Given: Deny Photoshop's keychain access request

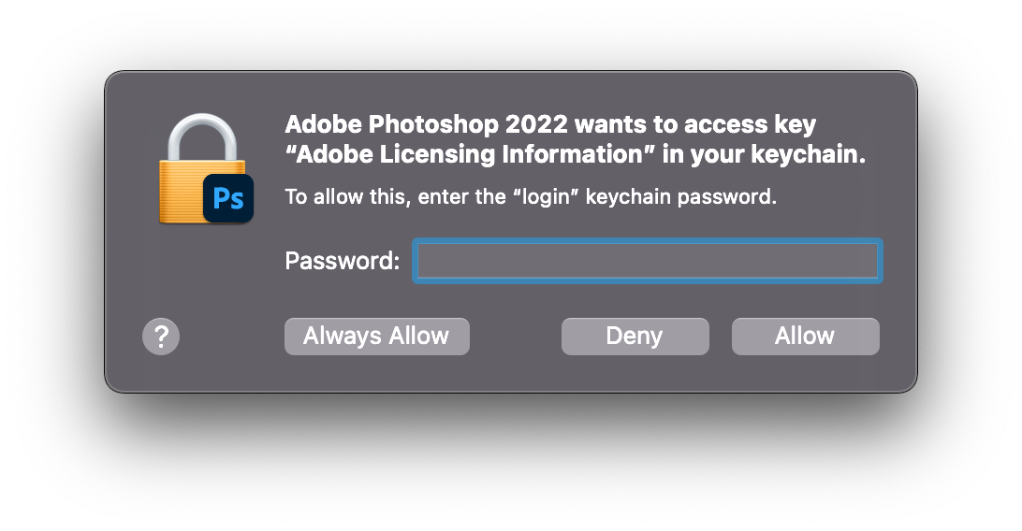Looking at the screenshot, I should (635, 337).
